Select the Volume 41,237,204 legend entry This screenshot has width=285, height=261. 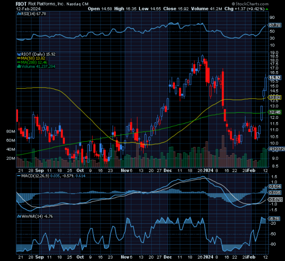38,66
